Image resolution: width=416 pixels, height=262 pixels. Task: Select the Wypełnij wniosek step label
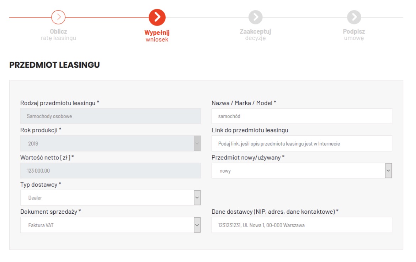[x=157, y=36]
